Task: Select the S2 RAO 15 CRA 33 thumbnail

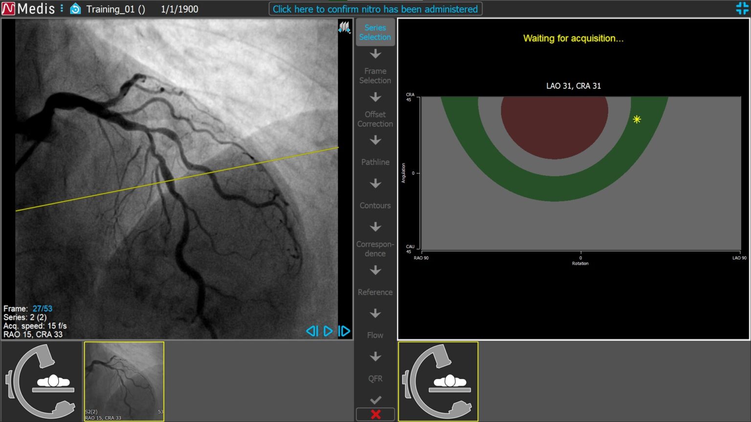Action: (x=124, y=381)
